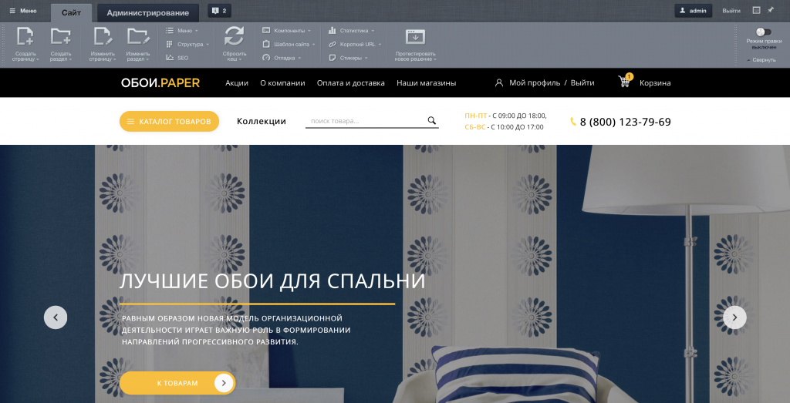Open the Корзина link

pyautogui.click(x=655, y=83)
